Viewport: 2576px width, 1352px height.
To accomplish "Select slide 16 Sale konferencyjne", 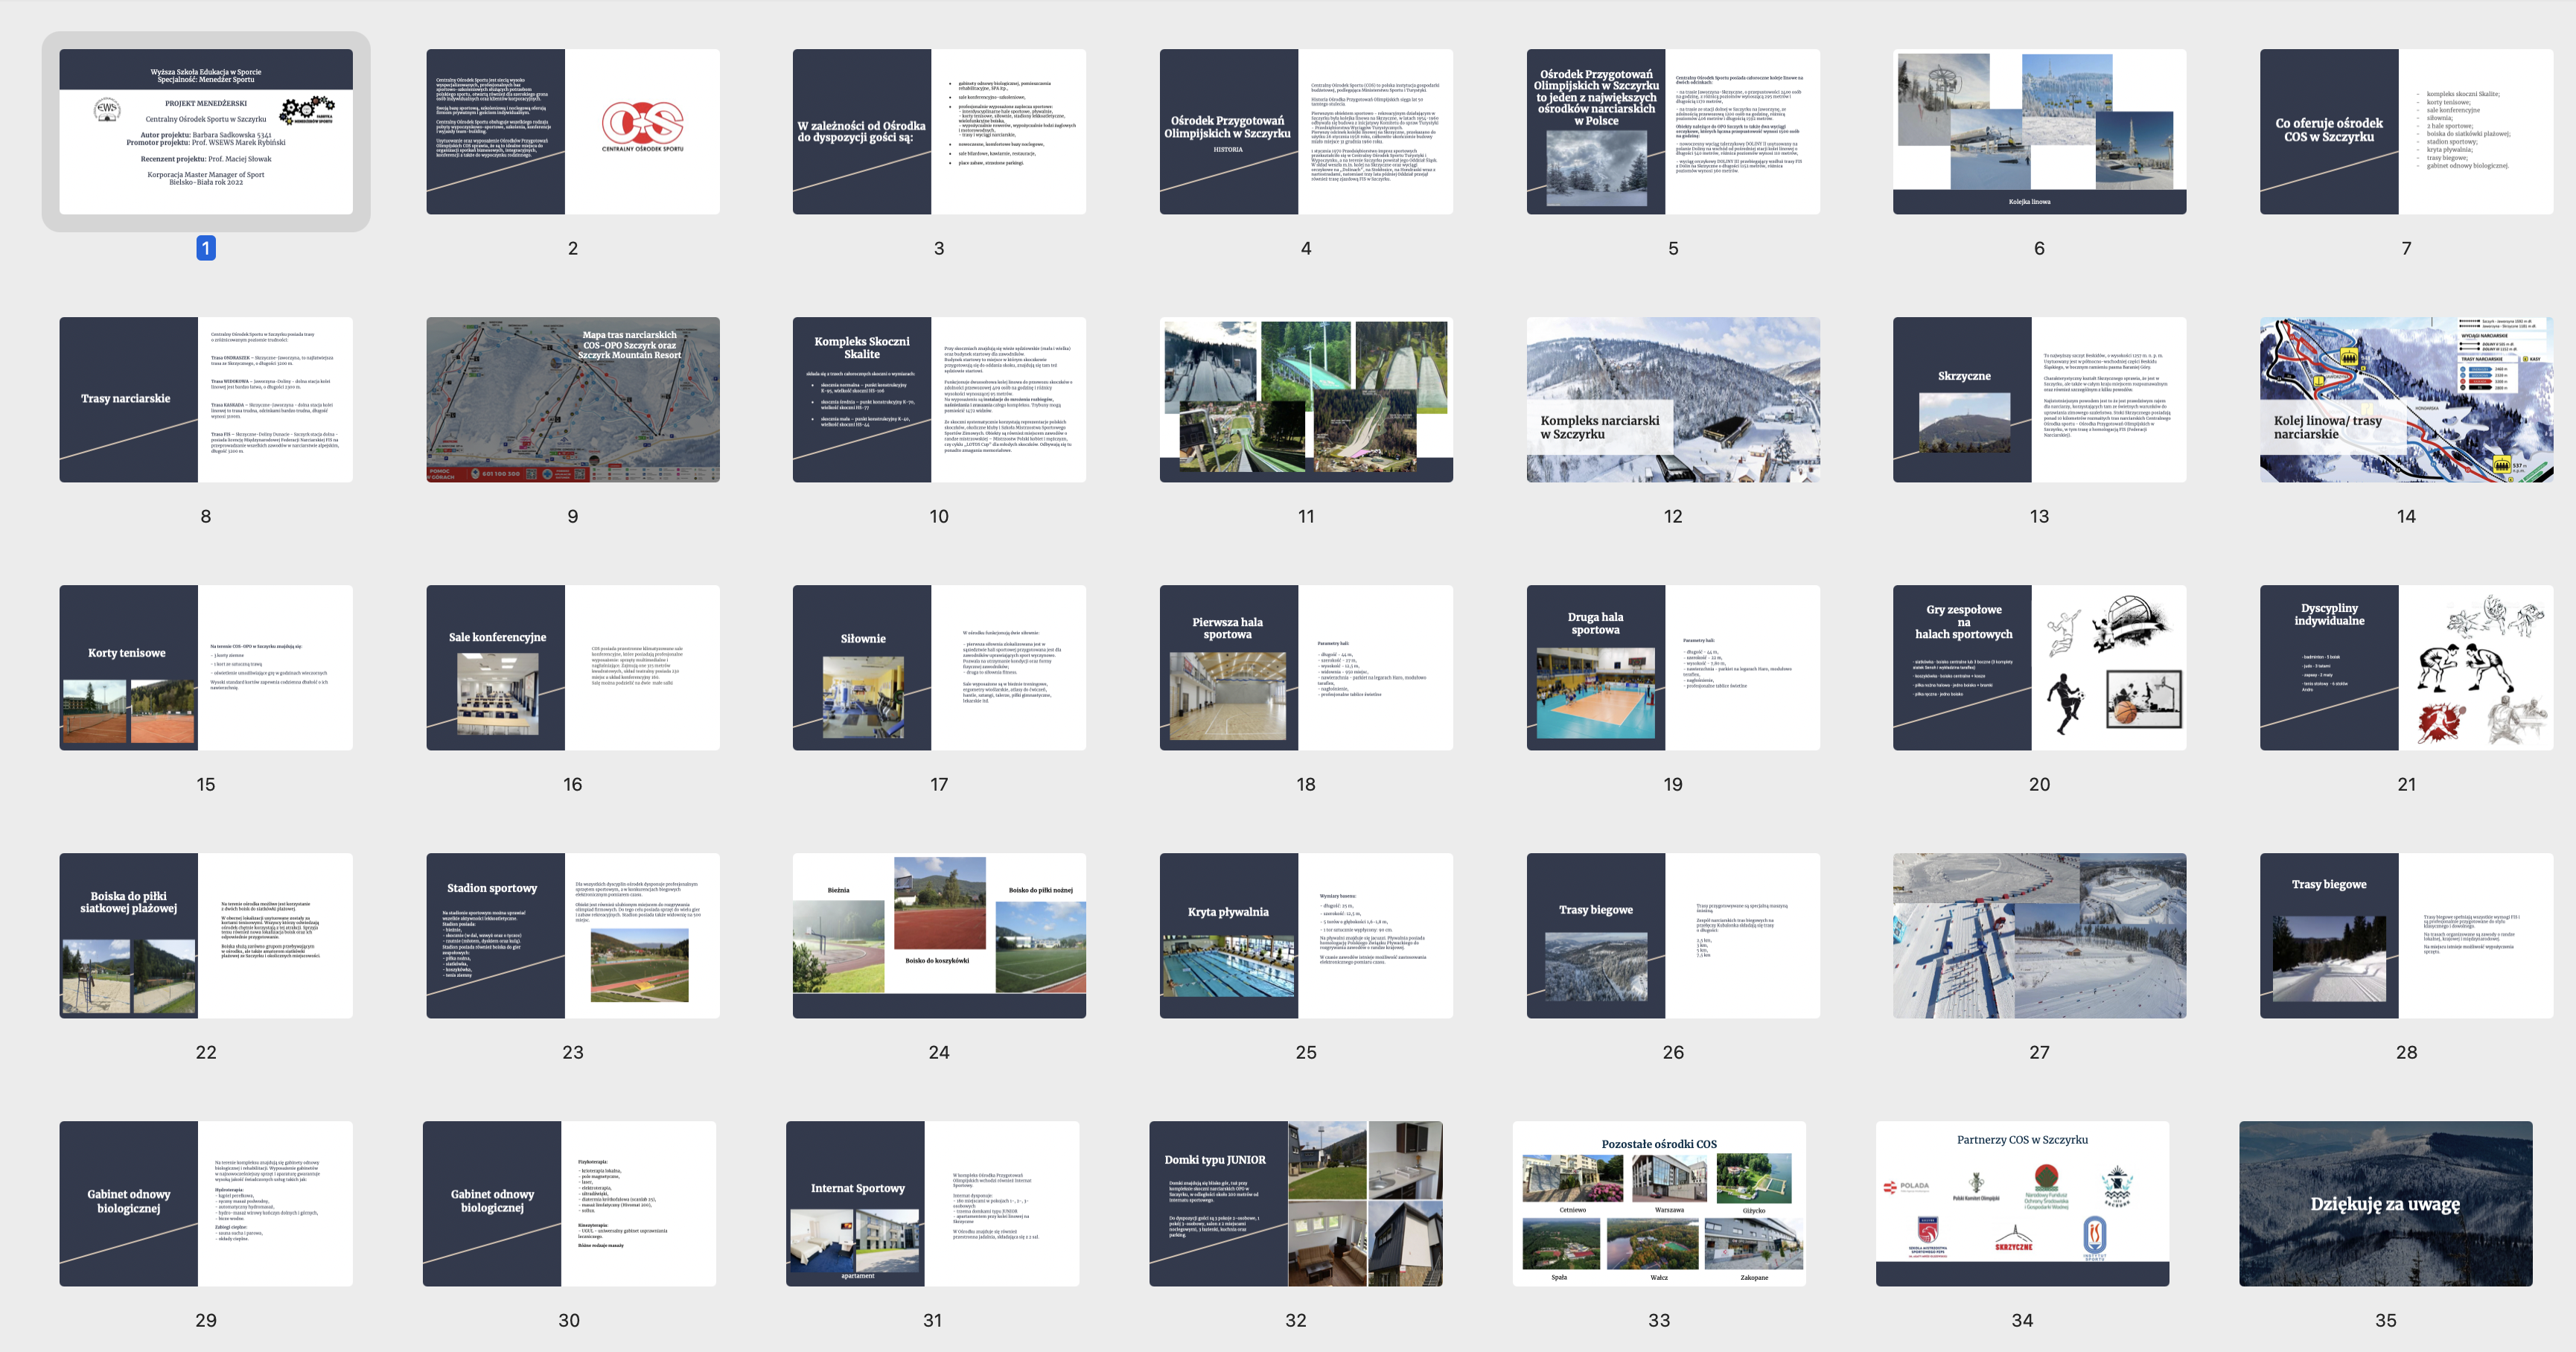I will [572, 667].
